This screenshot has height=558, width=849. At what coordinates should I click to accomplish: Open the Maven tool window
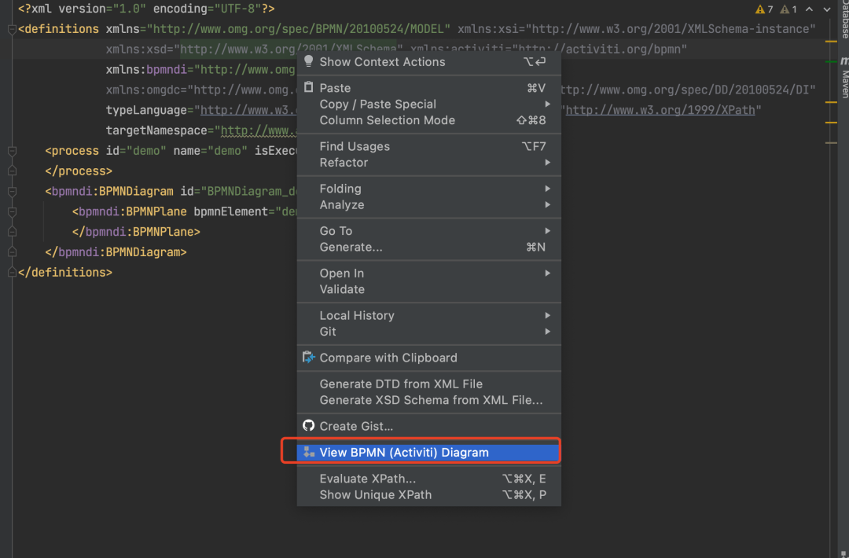pyautogui.click(x=844, y=79)
